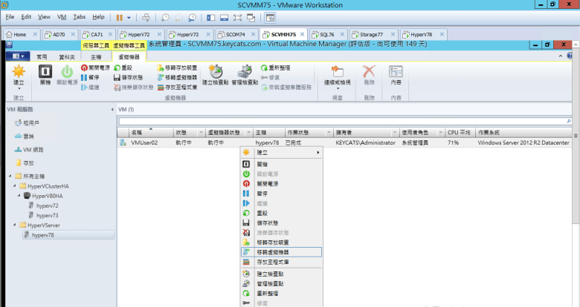580x307 pixels.
Task: Click the 關機 shutdown icon in the ribbon
Action: point(45,73)
